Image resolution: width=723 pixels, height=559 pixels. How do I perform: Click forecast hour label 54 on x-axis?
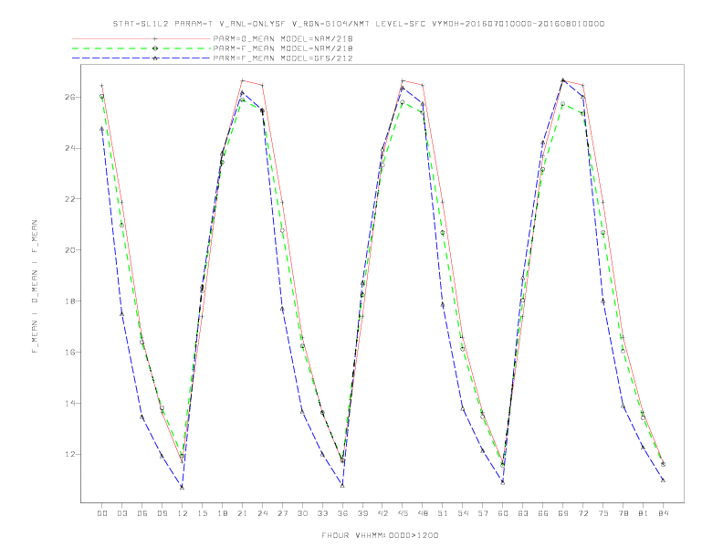coord(463,513)
